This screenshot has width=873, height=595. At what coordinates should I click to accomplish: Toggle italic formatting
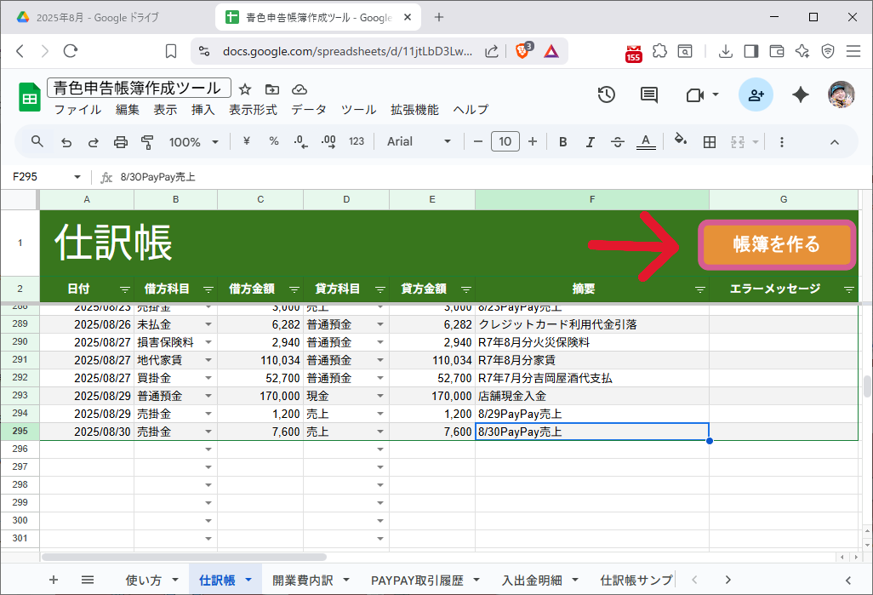(x=591, y=141)
